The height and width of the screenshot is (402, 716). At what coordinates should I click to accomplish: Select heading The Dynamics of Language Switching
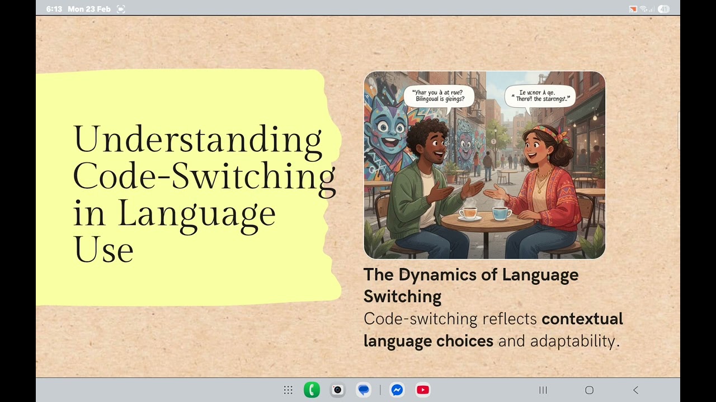tap(471, 285)
